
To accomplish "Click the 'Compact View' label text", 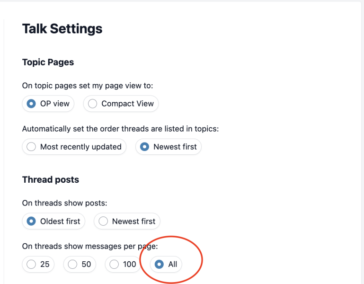I will (x=127, y=104).
